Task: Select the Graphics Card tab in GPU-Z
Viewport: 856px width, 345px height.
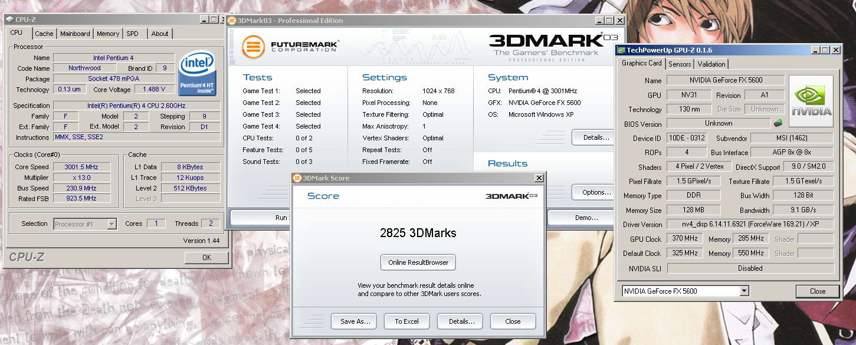Action: pos(642,63)
